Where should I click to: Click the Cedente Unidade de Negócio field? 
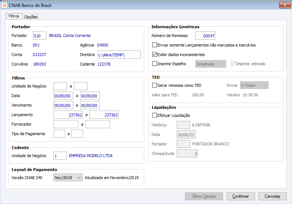[x=60, y=156]
